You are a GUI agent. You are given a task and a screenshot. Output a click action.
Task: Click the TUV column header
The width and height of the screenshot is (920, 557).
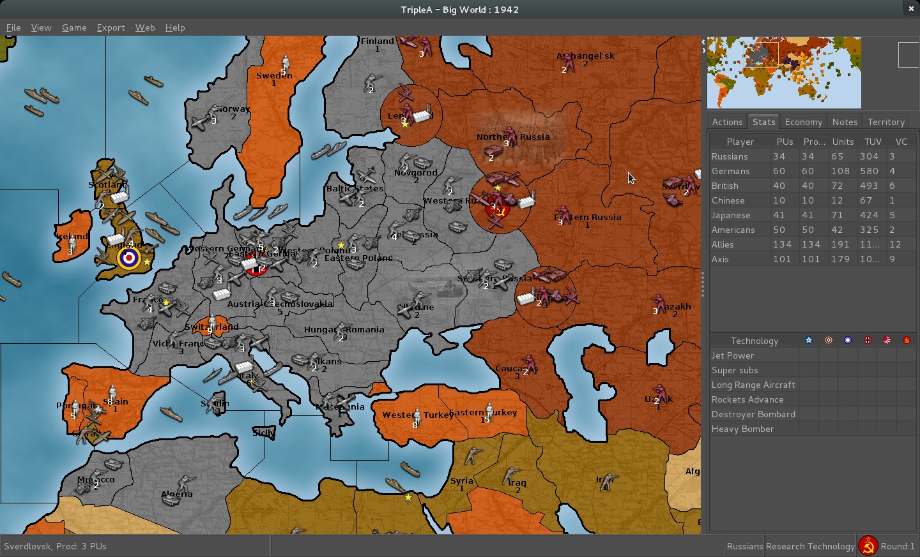[873, 142]
